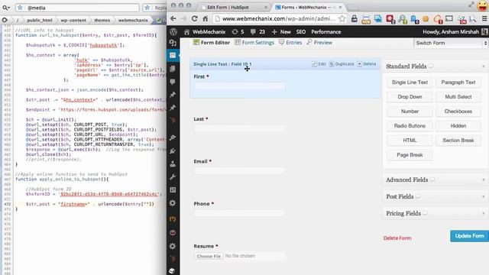489x275 pixels.
Task: Select webmechanix in editor path bar
Action: tap(133, 21)
